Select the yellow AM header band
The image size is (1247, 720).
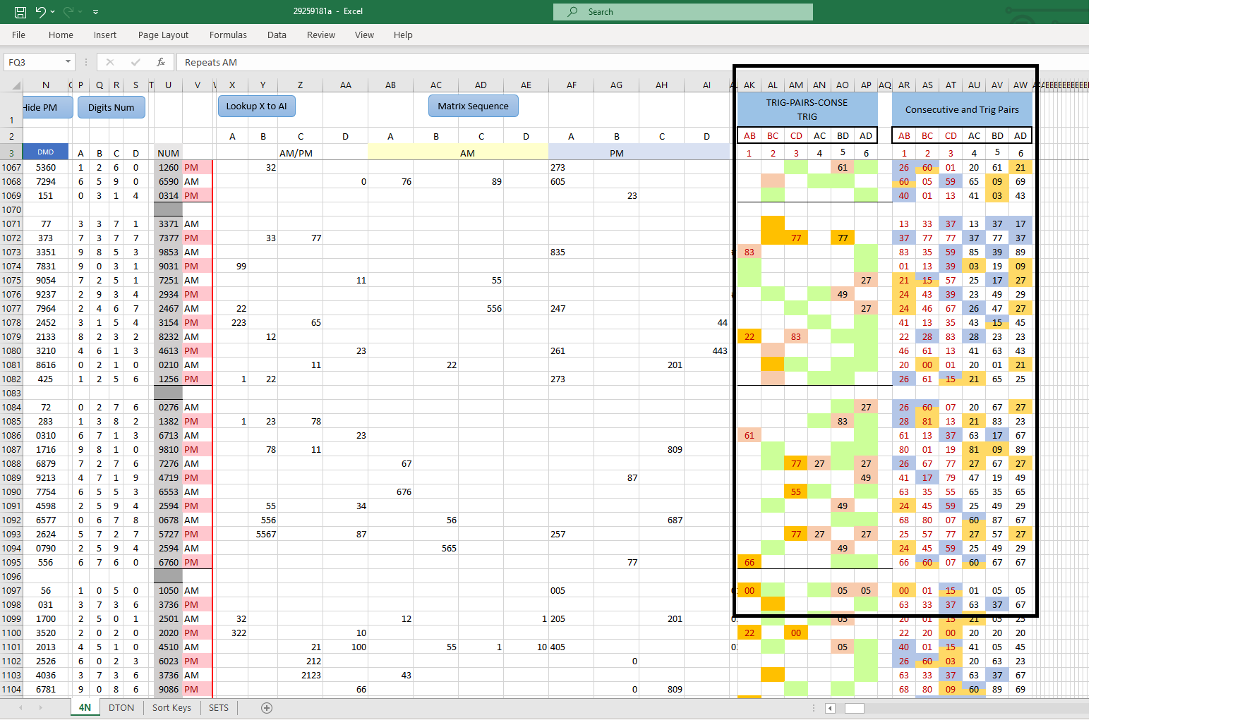(458, 152)
